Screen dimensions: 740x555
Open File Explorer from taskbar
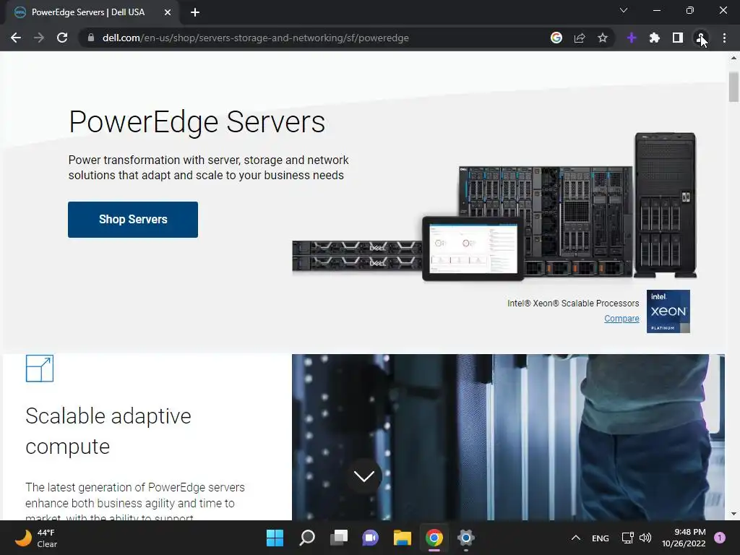(402, 538)
